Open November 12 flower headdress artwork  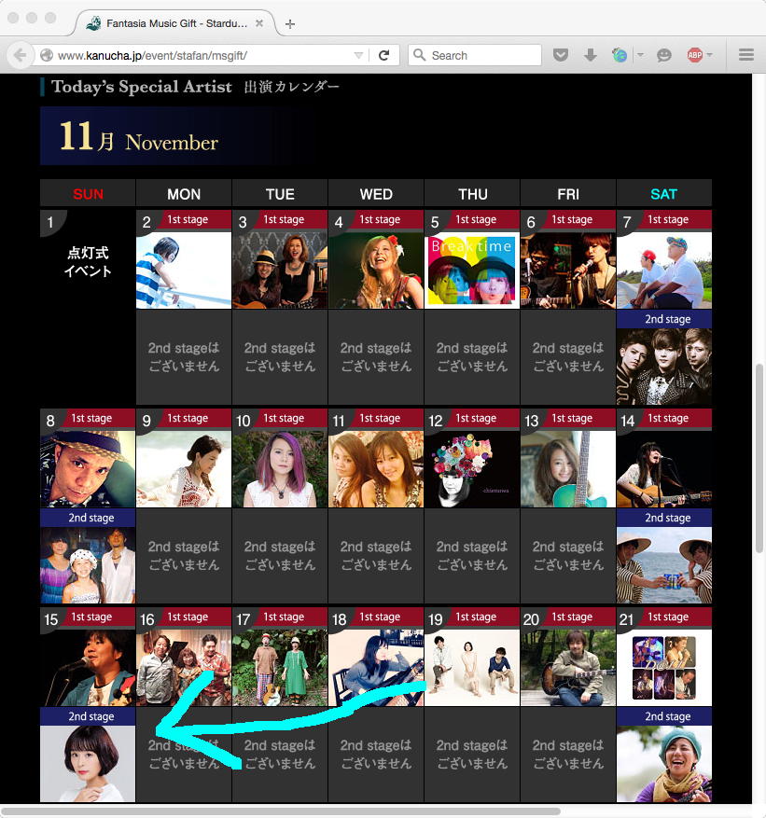click(x=472, y=469)
